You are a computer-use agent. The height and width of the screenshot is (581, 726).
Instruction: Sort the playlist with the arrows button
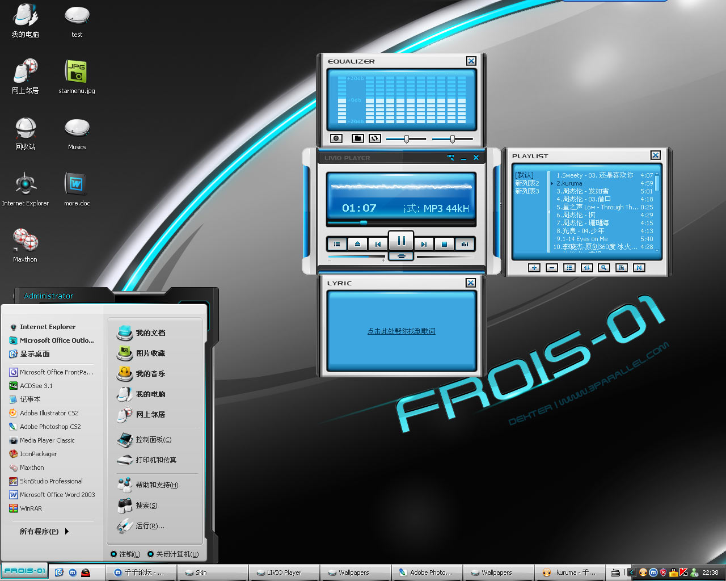click(587, 268)
